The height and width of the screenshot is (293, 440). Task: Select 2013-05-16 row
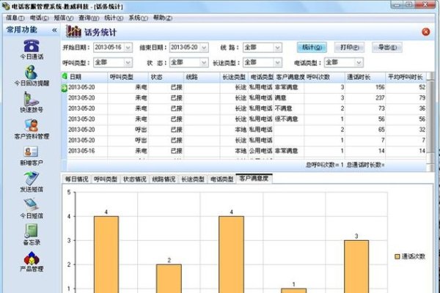click(x=247, y=151)
